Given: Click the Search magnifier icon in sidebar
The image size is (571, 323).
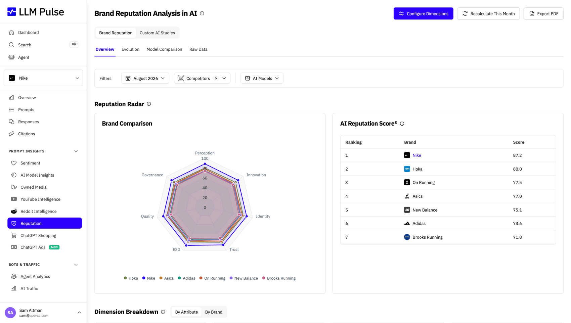Looking at the screenshot, I should point(11,45).
